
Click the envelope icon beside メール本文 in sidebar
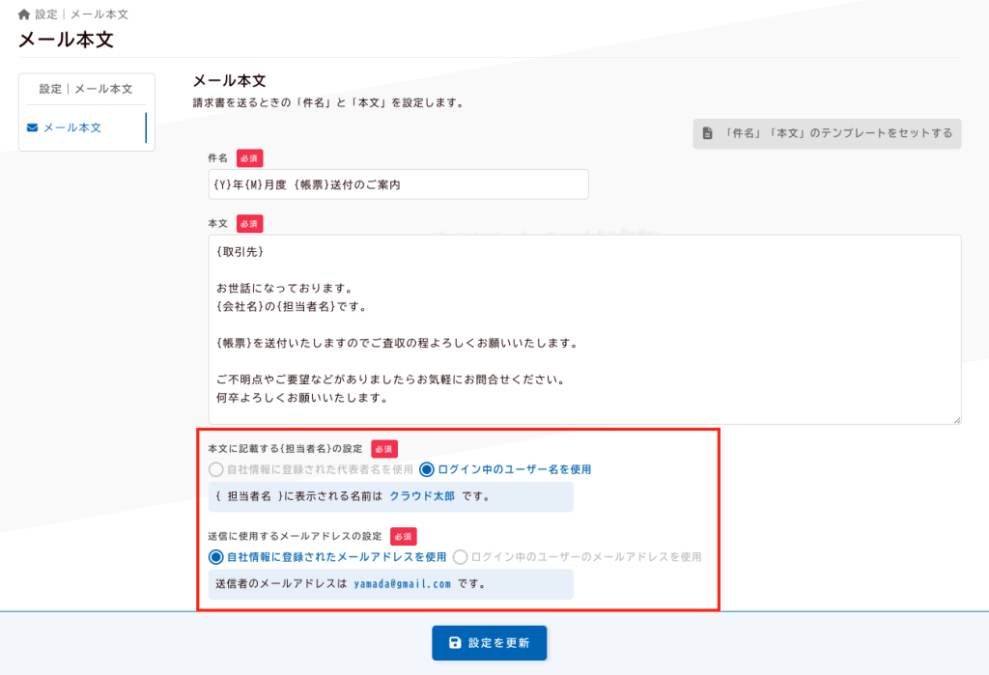pos(33,127)
